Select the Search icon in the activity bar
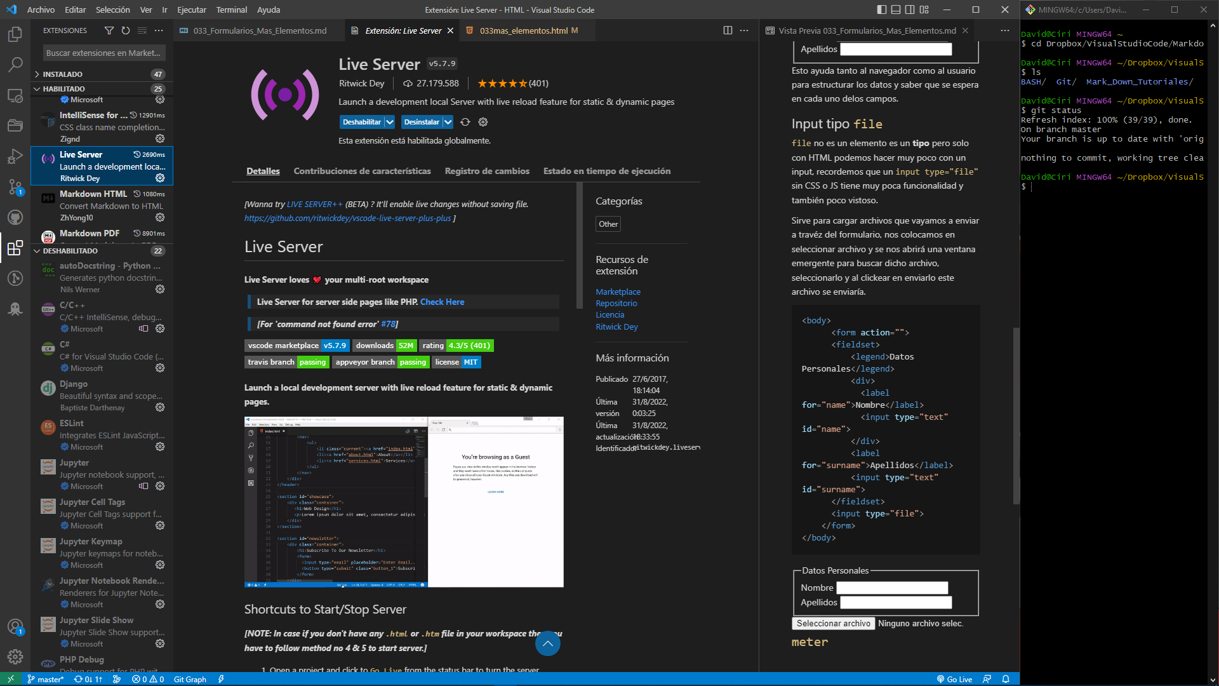 tap(15, 65)
